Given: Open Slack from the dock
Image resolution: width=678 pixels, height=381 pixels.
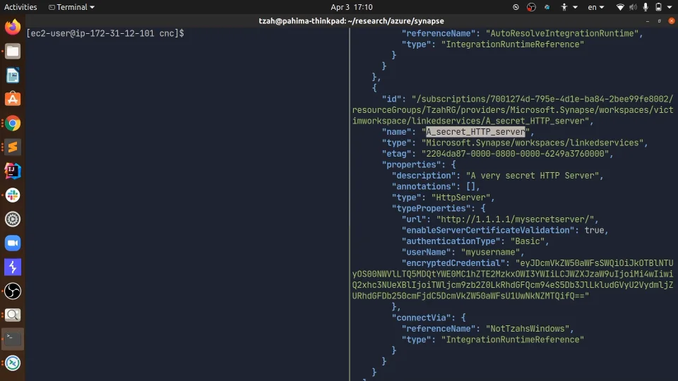Looking at the screenshot, I should [x=13, y=195].
